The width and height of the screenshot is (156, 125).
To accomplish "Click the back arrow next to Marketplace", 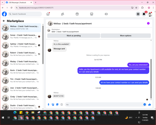I will click(4, 21).
